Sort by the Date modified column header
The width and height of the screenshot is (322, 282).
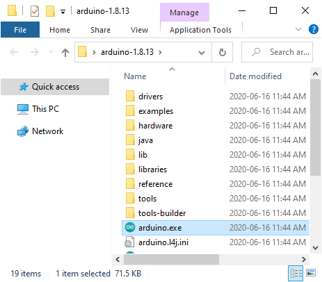tap(255, 76)
